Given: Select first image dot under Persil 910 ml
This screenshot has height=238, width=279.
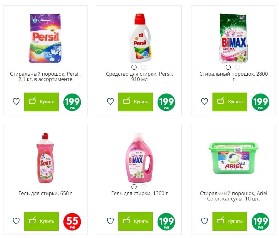Looking at the screenshot, I should tap(134, 67).
